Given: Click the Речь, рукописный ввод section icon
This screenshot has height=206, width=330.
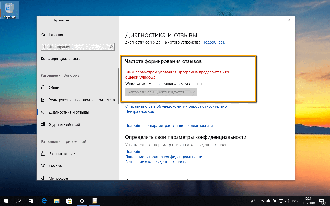Looking at the screenshot, I should coord(43,100).
